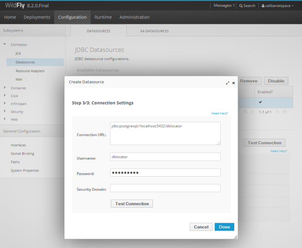
Task: Open the Deployments top menu
Action: pyautogui.click(x=37, y=17)
